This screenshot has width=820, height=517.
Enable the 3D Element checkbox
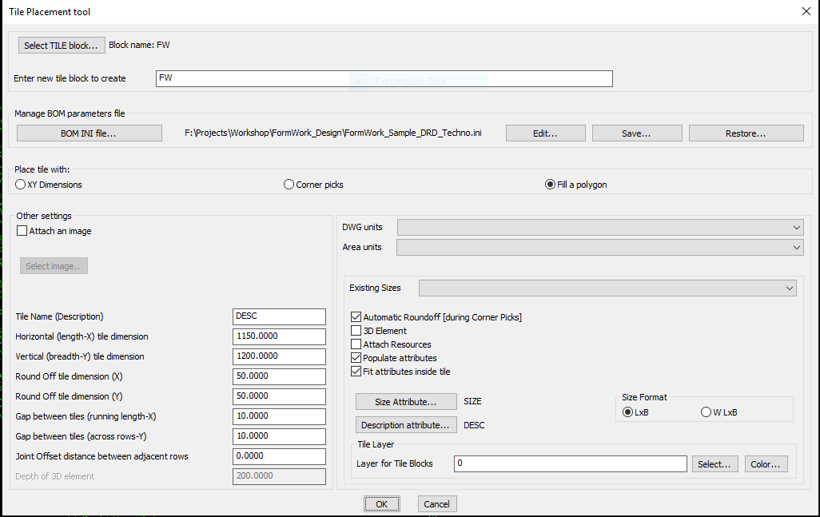[x=356, y=331]
